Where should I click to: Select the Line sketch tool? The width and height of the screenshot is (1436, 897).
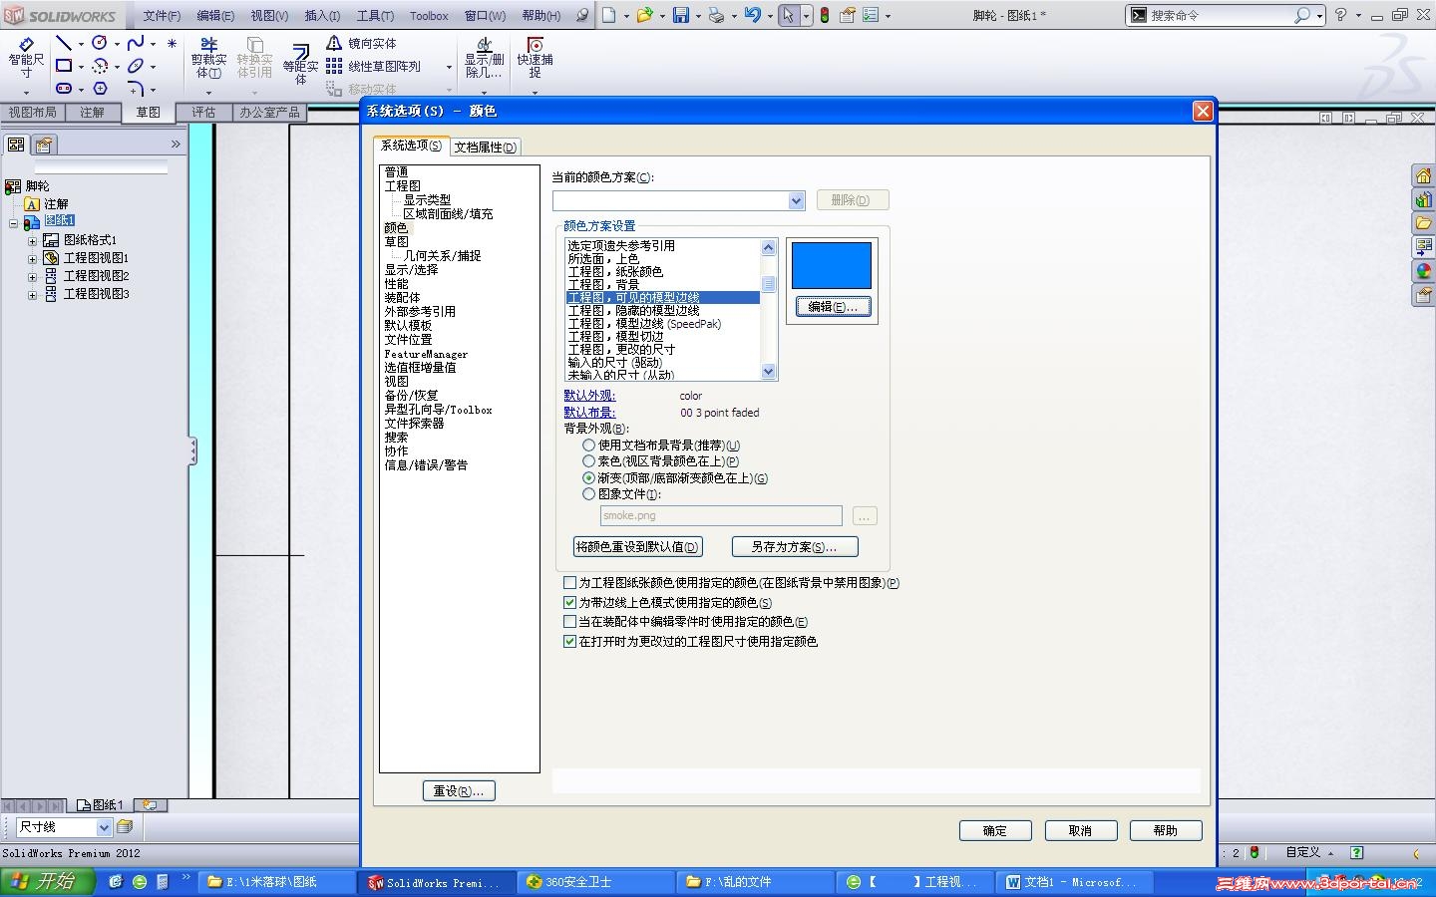64,43
